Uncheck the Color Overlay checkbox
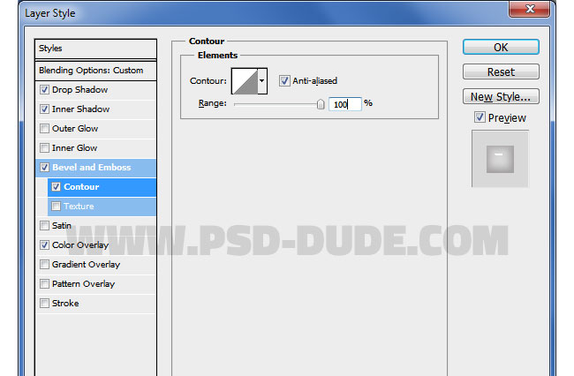The width and height of the screenshot is (574, 376). (x=44, y=244)
